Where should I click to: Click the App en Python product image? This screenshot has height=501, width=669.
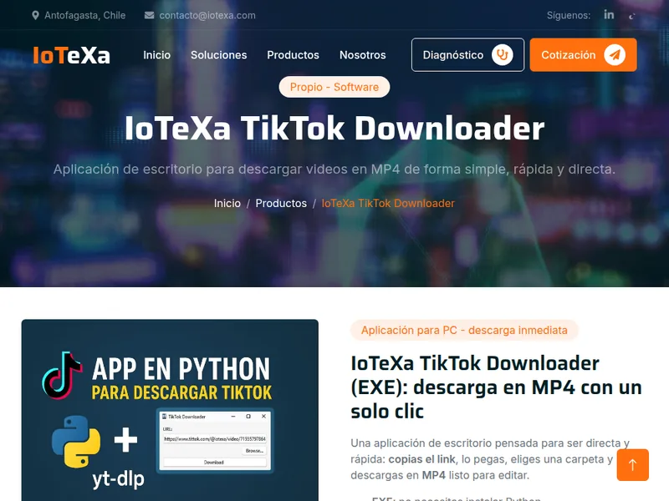[170, 410]
